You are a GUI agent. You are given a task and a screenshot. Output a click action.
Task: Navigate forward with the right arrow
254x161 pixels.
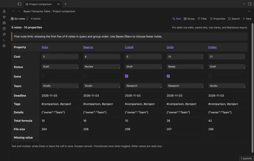19,11
